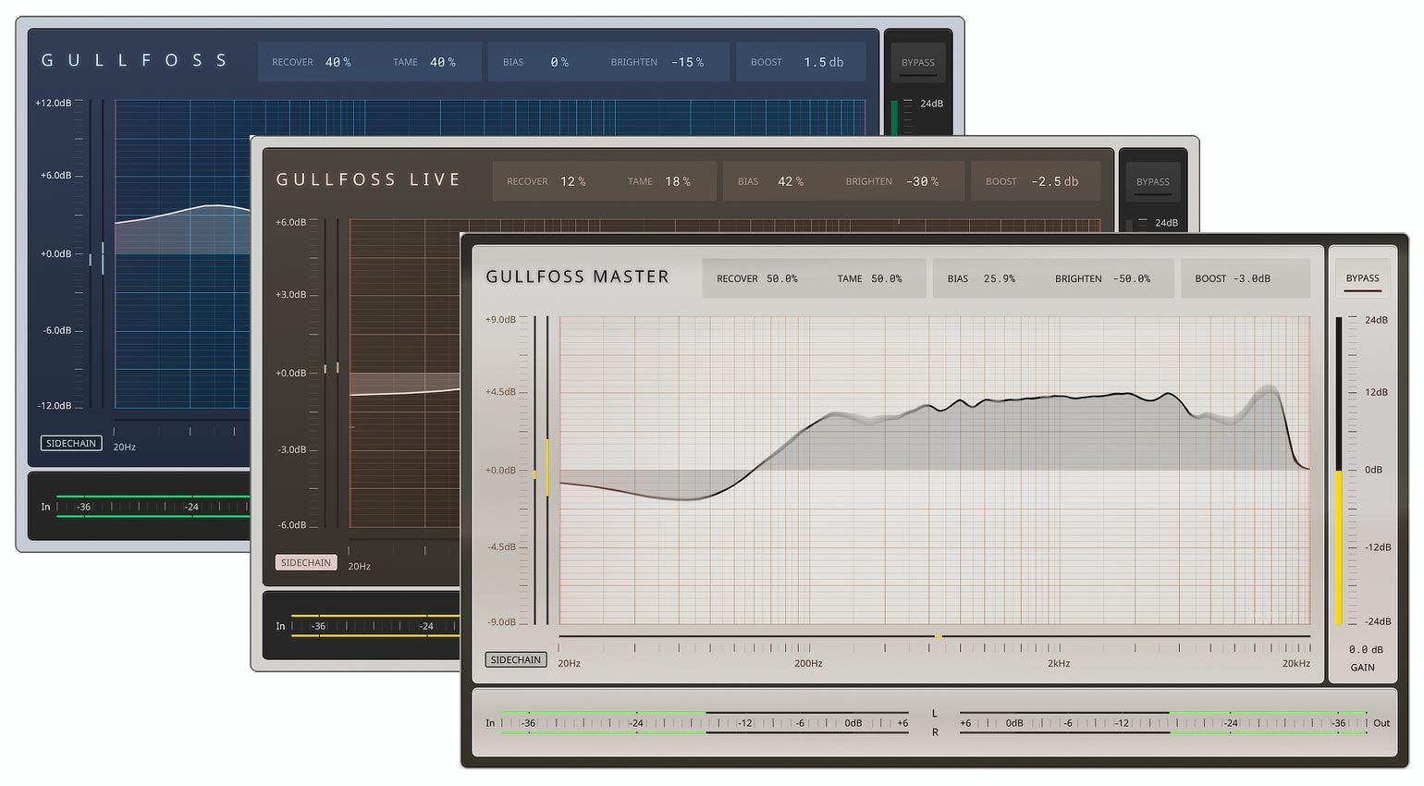This screenshot has height=786, width=1424.
Task: Toggle BYPASS in the Gullfoss Master window
Action: tap(1362, 277)
